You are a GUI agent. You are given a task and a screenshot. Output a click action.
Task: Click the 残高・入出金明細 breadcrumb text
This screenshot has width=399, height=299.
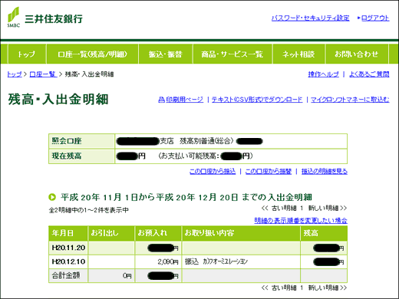(89, 74)
